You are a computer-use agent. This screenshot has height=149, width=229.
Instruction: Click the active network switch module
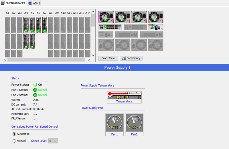(110, 27)
